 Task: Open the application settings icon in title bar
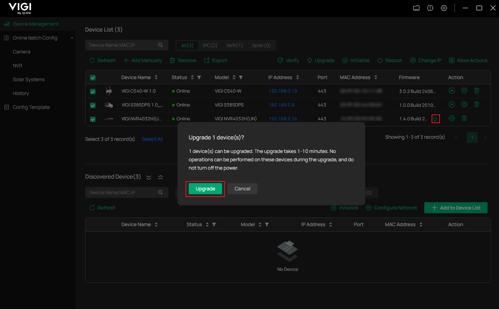(x=444, y=8)
